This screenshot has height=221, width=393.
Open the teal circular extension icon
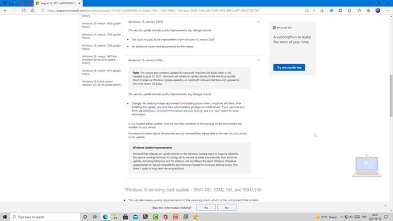click(332, 10)
